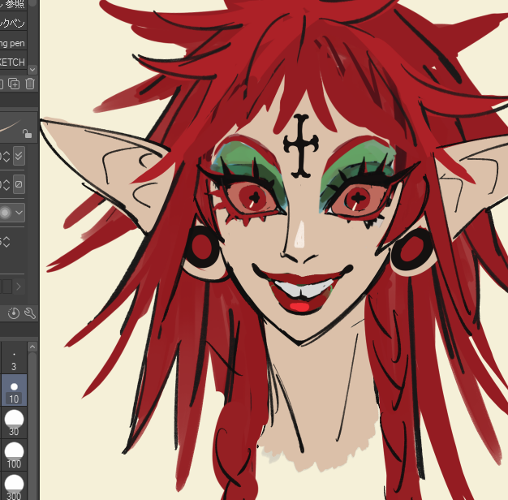The height and width of the screenshot is (500, 508).
Task: Expand the right-arrow in tool property
Action: click(x=19, y=287)
